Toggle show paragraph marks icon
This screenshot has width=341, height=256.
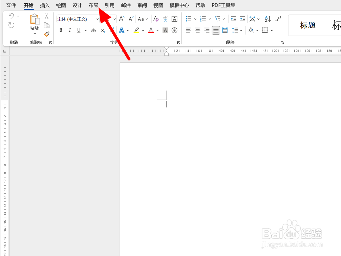pos(278,19)
